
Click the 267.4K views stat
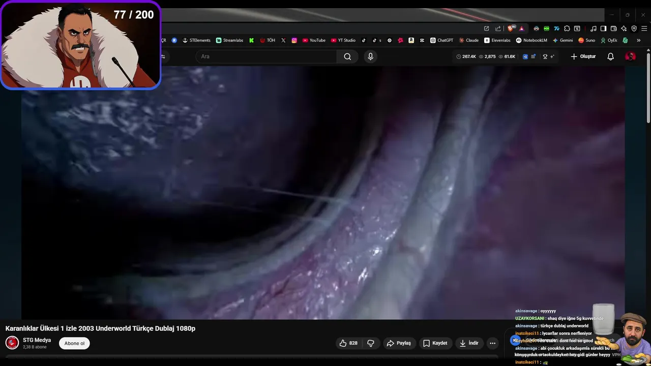point(466,56)
